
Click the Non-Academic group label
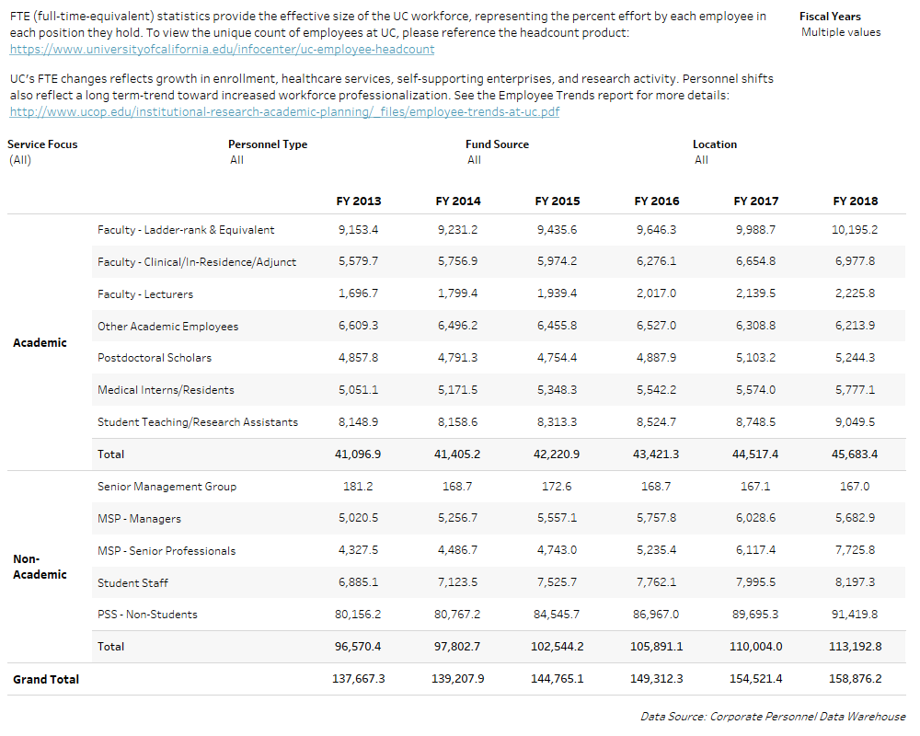pos(40,567)
